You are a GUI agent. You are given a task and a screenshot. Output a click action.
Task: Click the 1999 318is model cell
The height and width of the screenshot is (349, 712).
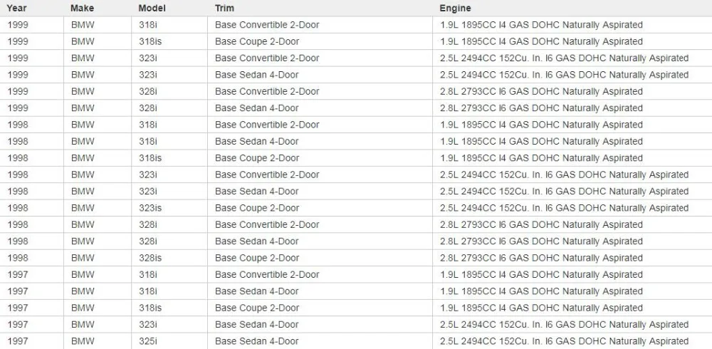click(150, 41)
